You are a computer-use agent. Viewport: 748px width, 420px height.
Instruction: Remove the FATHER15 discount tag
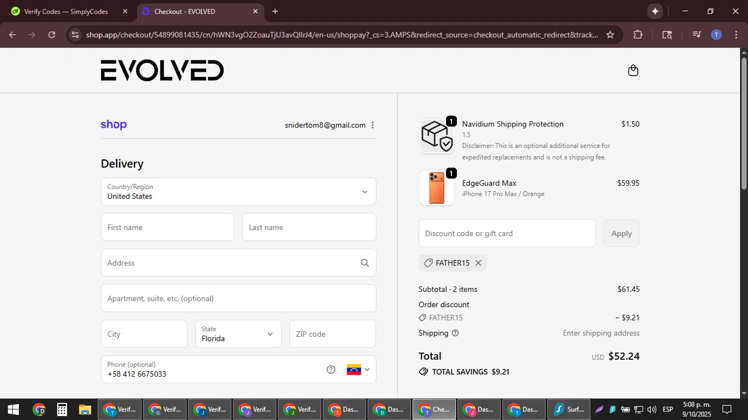pos(478,263)
